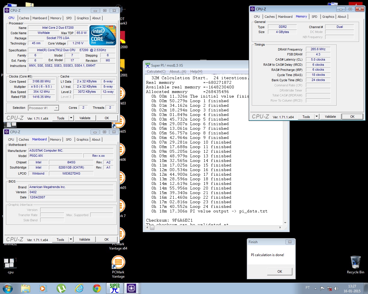Switch to Super PI taskbar icon

(x=114, y=288)
